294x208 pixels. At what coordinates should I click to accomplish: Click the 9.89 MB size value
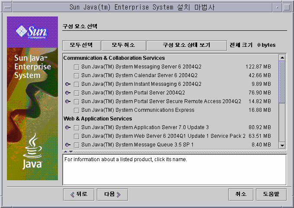tap(261, 84)
